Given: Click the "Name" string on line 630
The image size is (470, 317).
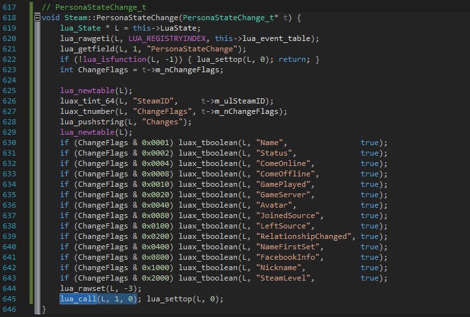Looking at the screenshot, I should (x=270, y=143).
